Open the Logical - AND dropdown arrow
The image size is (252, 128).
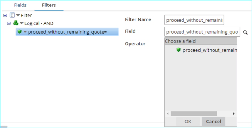21,23
